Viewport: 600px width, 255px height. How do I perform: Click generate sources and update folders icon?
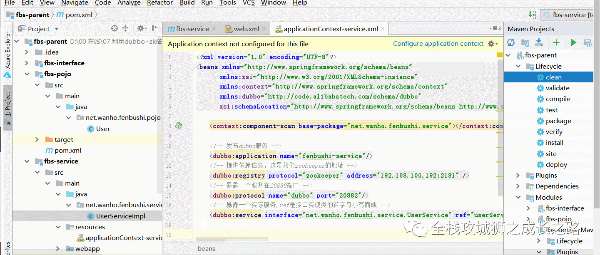click(525, 43)
